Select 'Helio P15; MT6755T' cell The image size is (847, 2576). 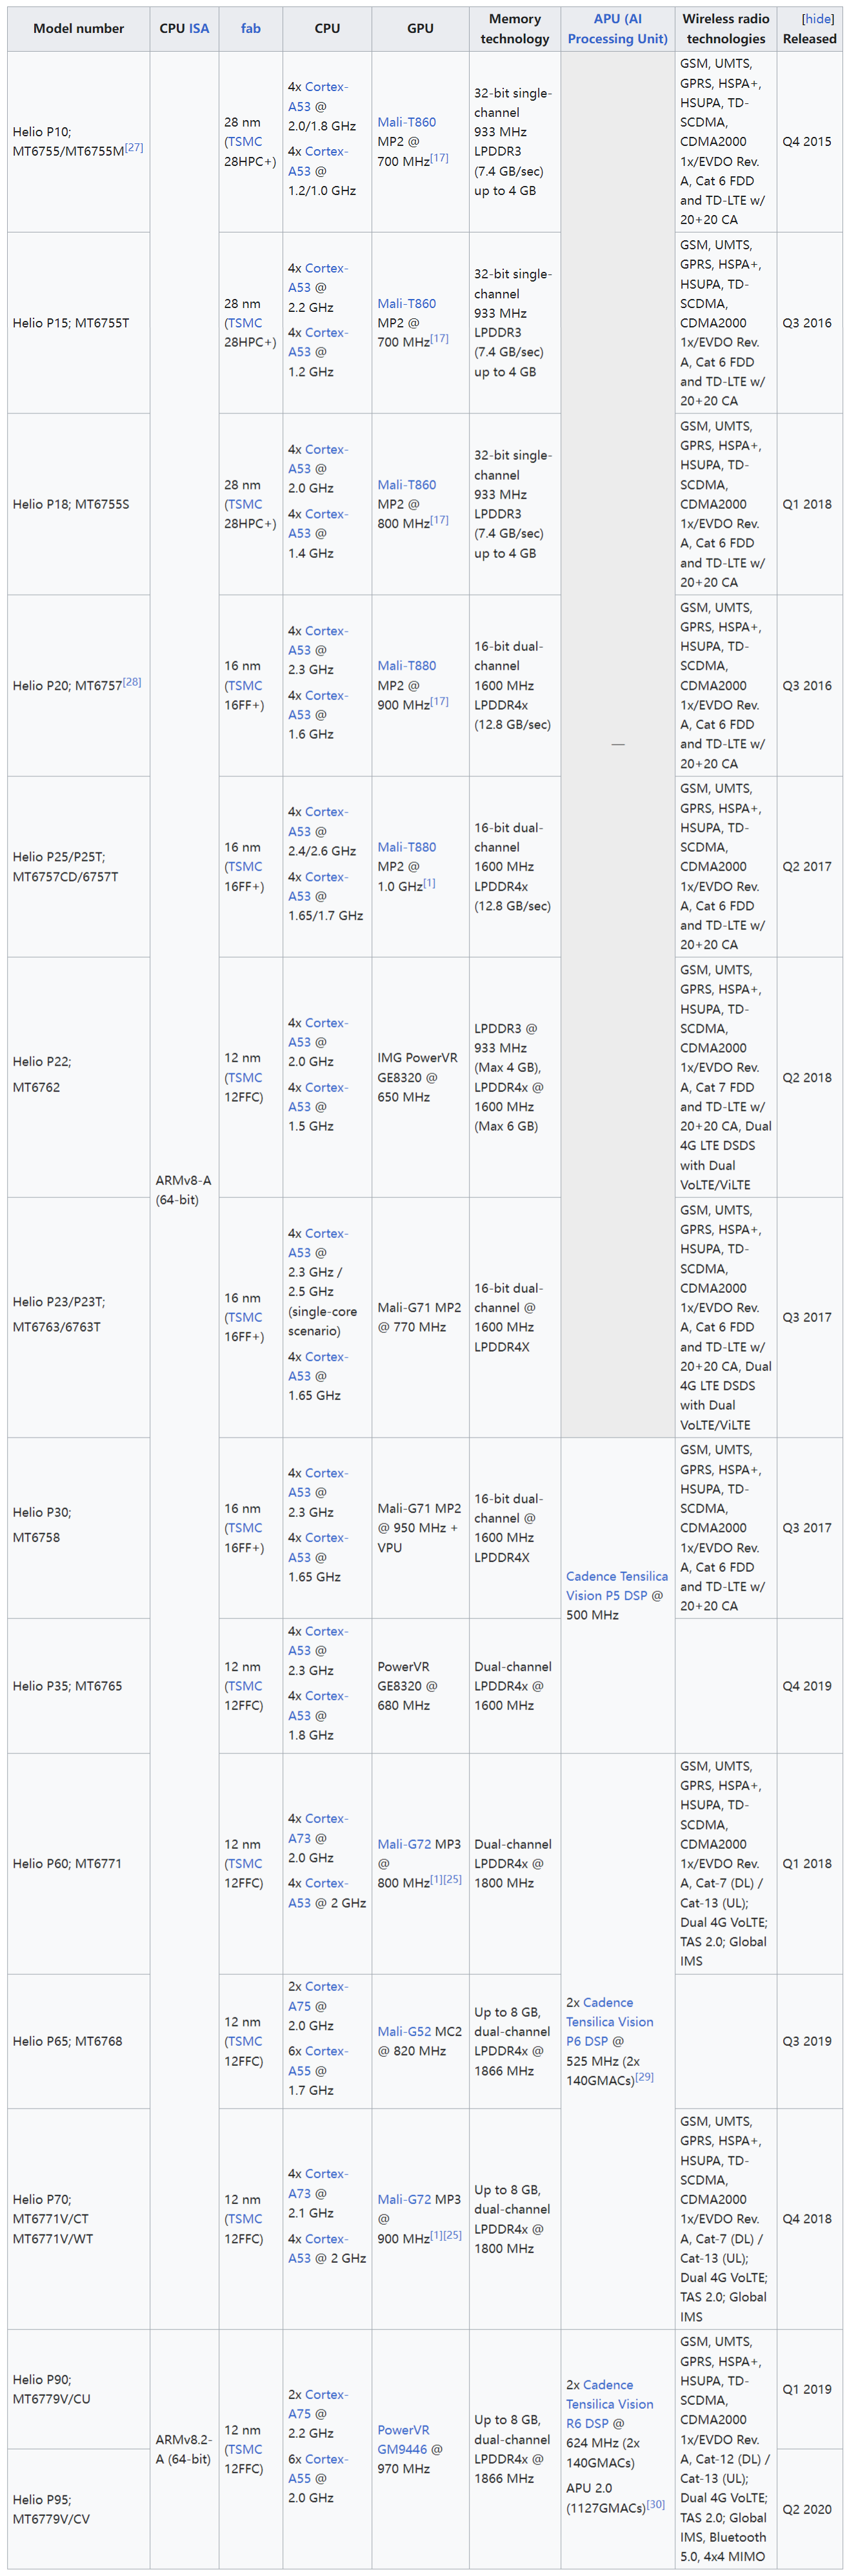coord(79,323)
